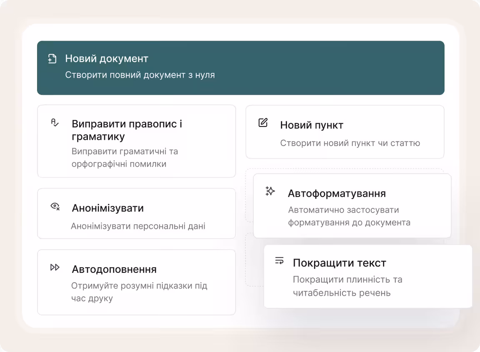Select the flowing-arrows icon for text improvement
Viewport: 480px width, 352px height.
(280, 261)
